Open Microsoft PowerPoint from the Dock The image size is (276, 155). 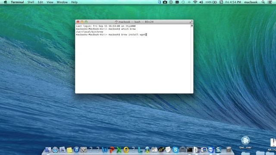[112, 150]
